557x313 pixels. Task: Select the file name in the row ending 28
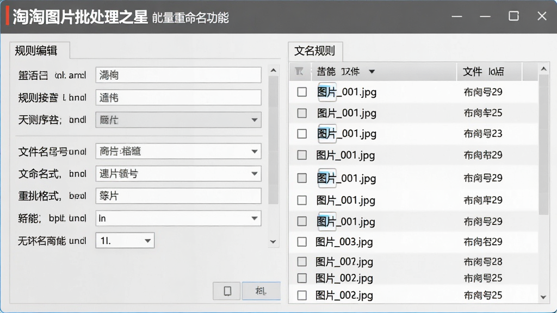(x=344, y=262)
